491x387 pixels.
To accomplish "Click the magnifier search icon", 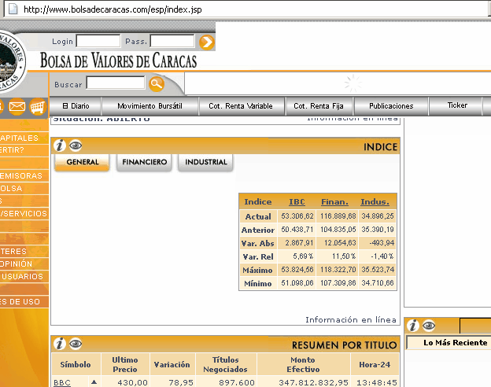I will (157, 84).
